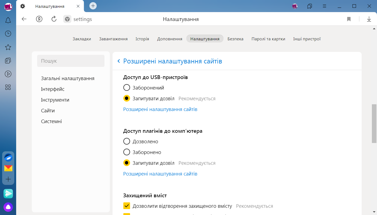This screenshot has height=215, width=377.
Task: Open a new tab with plus button
Action: pyautogui.click(x=93, y=6)
